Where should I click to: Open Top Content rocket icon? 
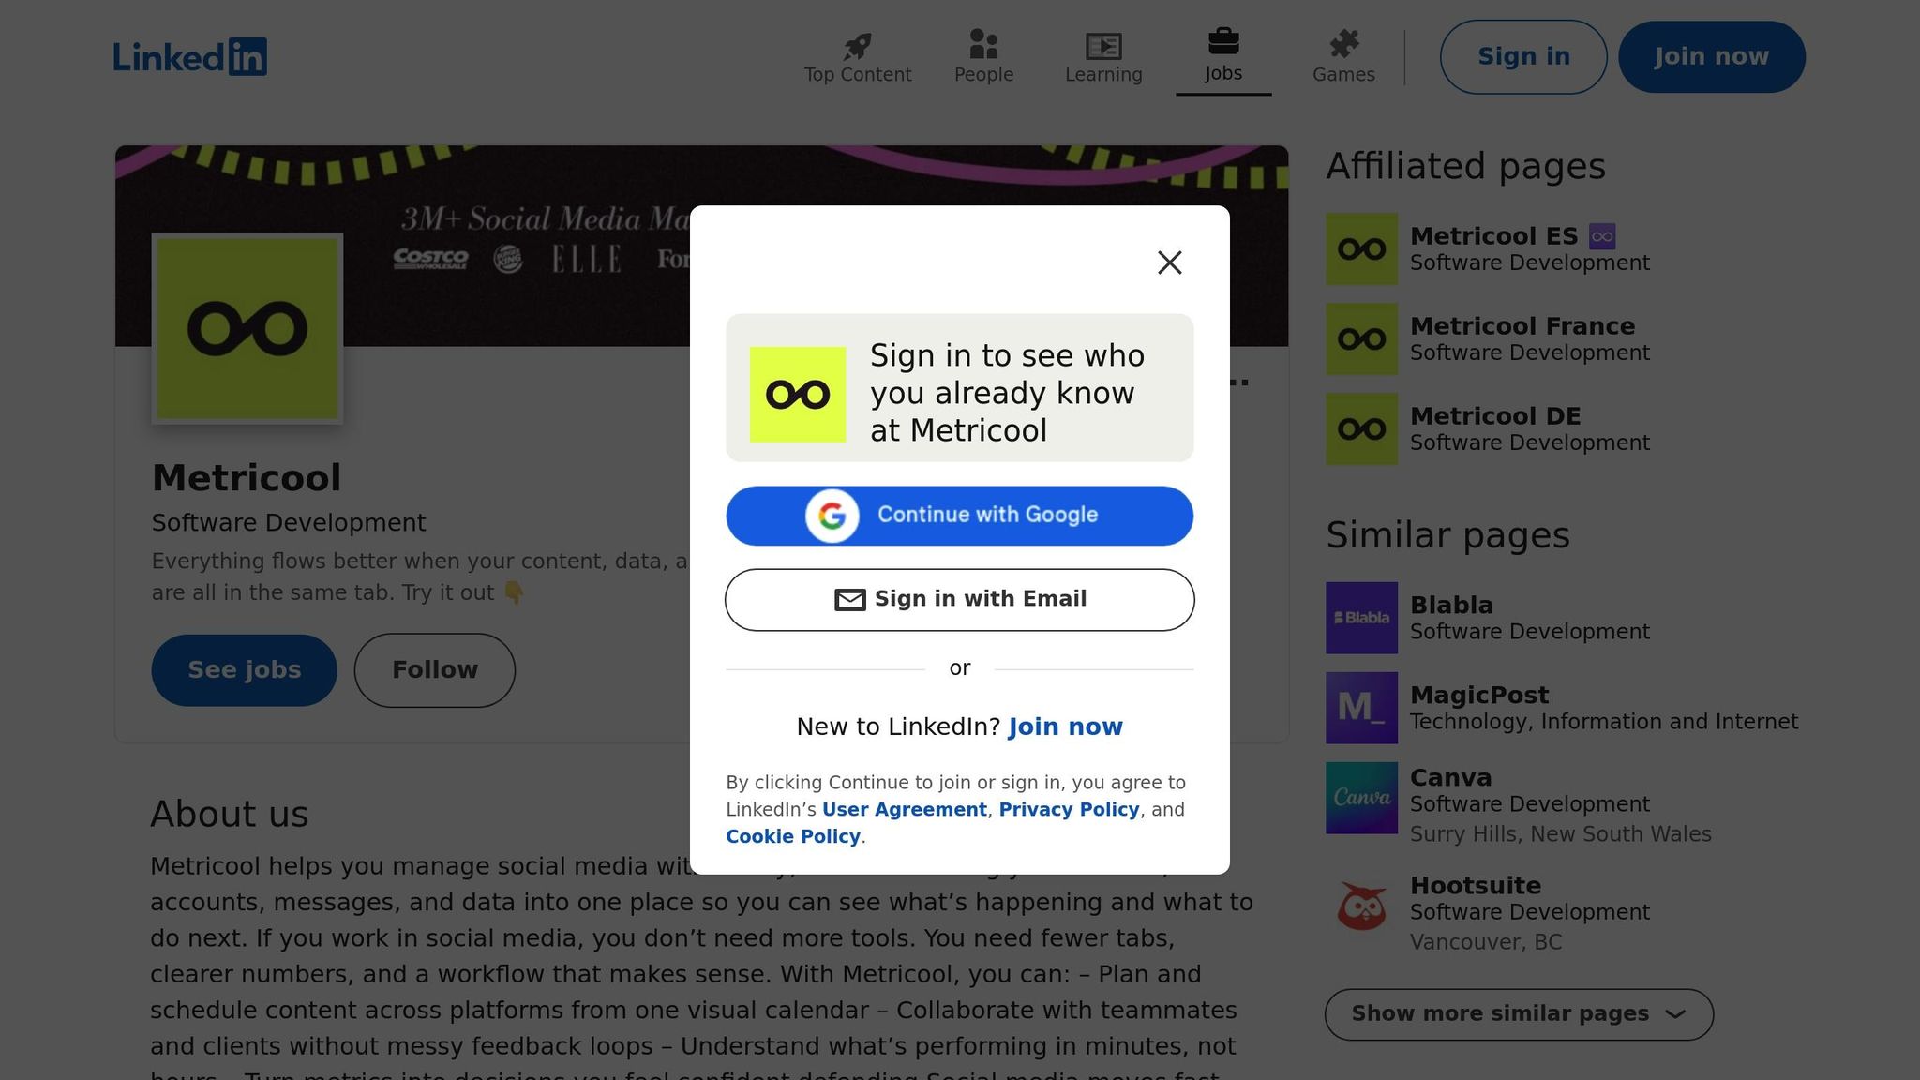[857, 45]
